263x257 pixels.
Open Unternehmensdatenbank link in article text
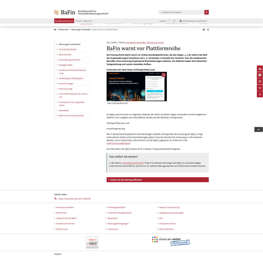pos(118,143)
